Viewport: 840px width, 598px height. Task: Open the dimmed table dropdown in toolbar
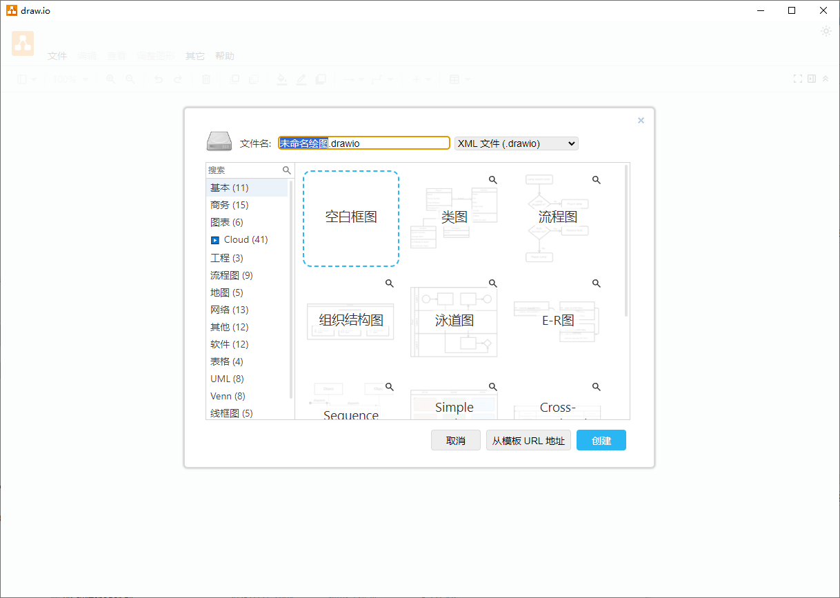pyautogui.click(x=459, y=79)
